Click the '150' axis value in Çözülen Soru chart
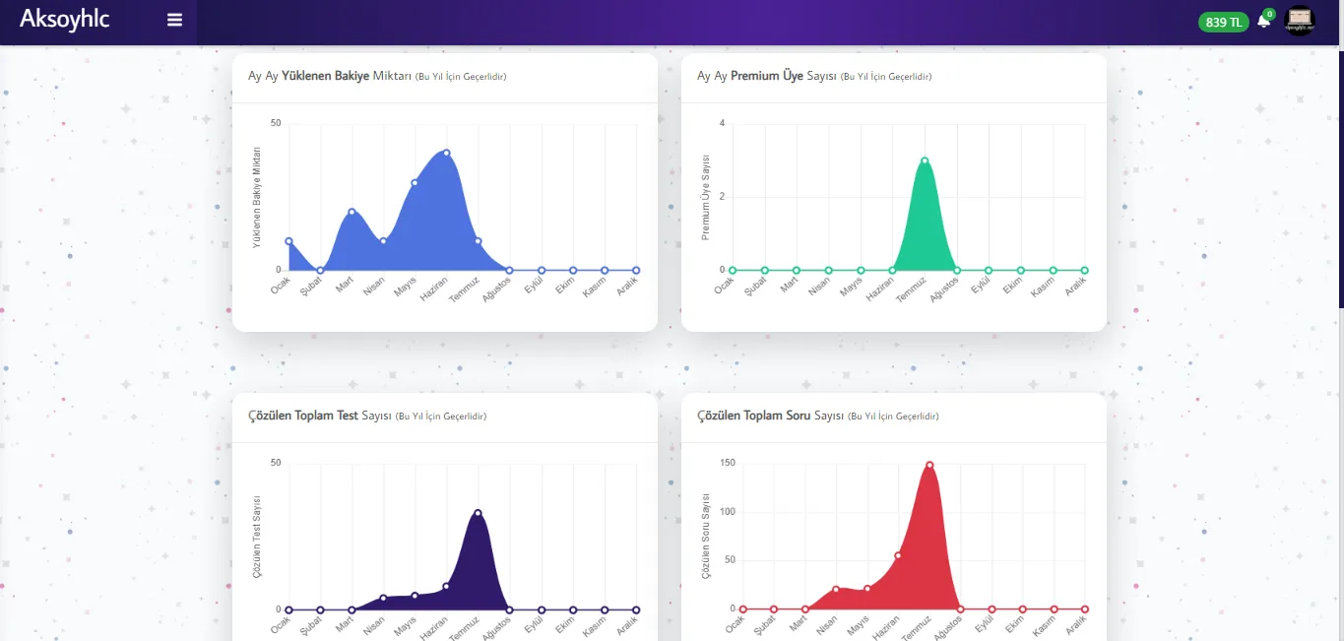 729,463
